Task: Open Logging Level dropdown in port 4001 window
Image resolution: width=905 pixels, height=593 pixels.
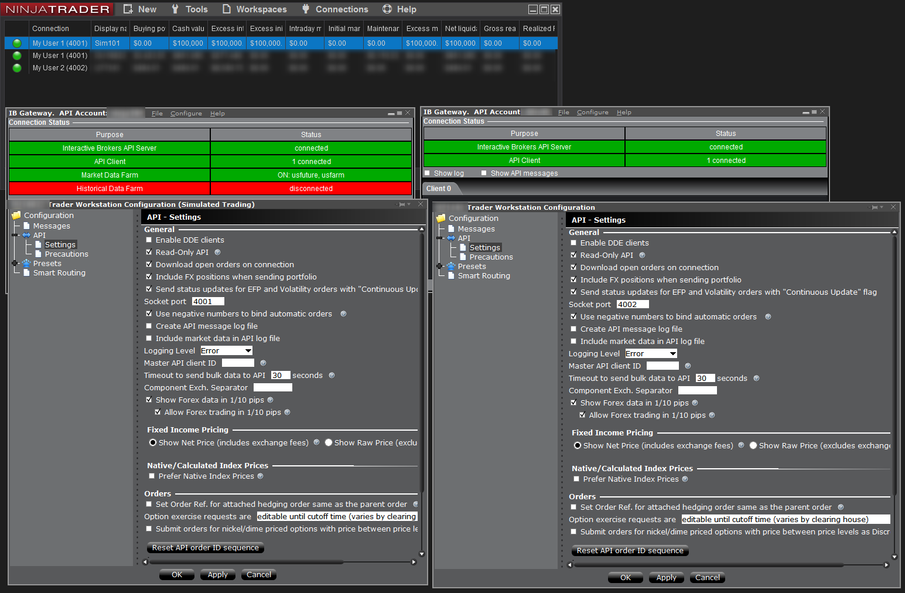Action: pyautogui.click(x=227, y=351)
